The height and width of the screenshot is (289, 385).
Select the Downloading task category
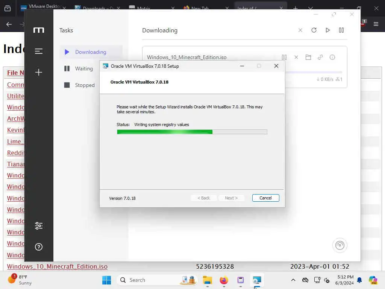[91, 52]
